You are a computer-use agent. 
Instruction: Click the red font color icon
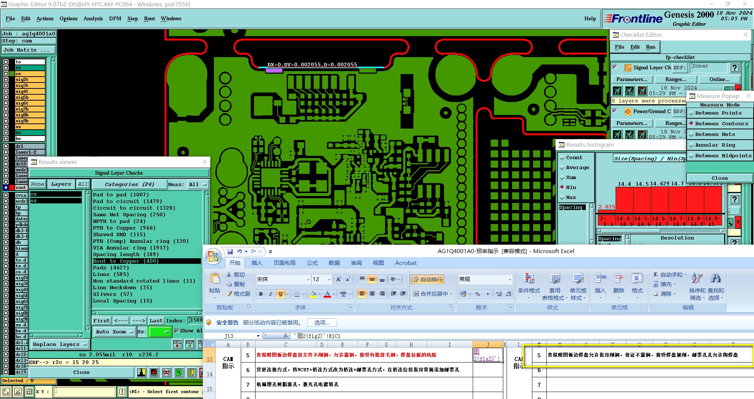tap(327, 294)
